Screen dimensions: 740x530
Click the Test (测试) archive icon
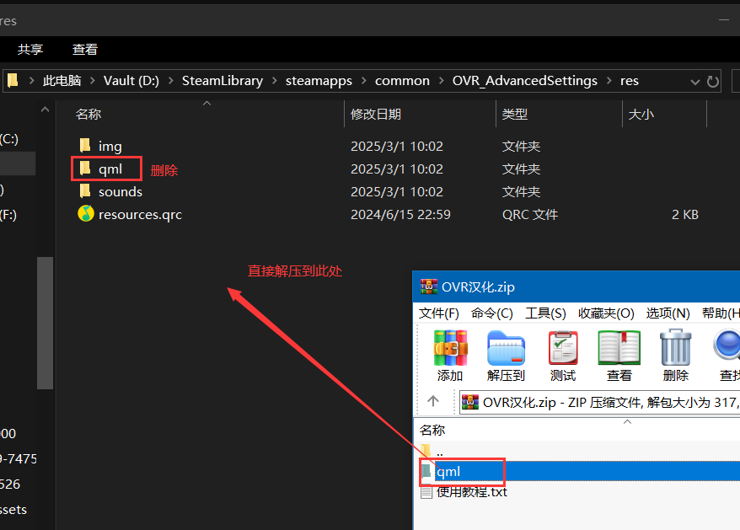tap(563, 356)
